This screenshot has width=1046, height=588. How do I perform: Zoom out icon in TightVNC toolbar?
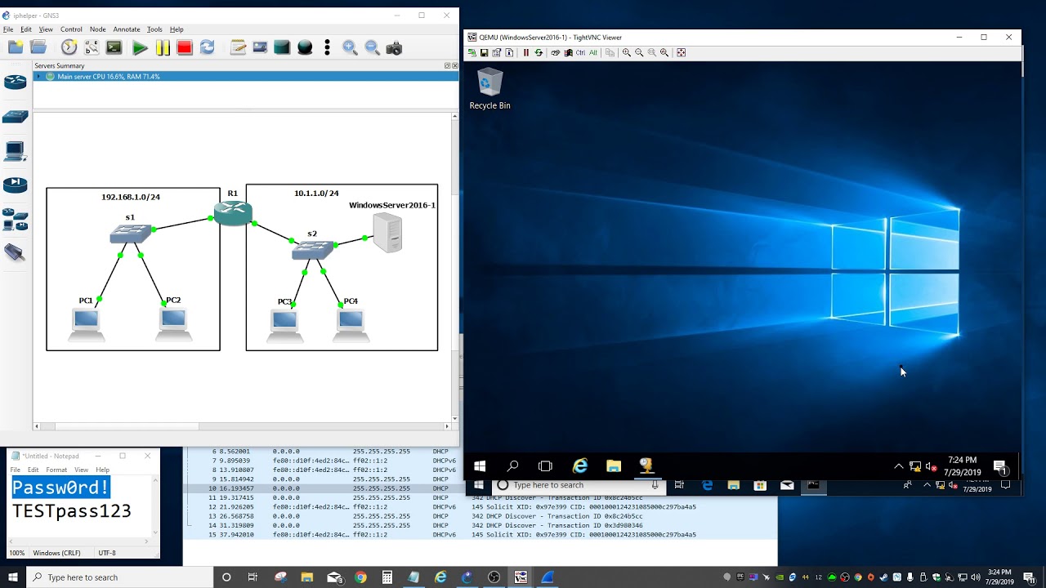point(639,52)
